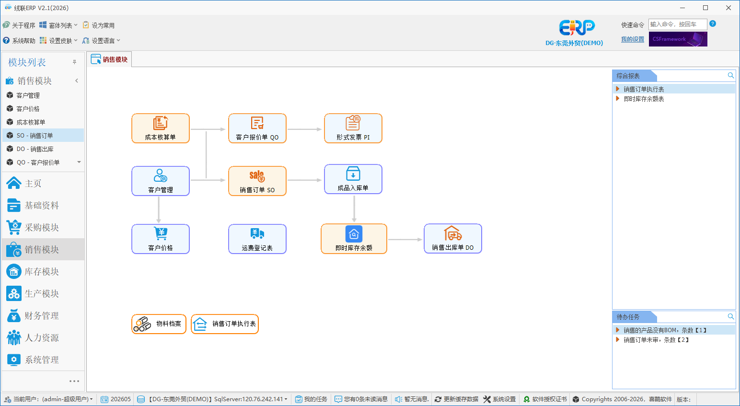The image size is (740, 406).
Task: Click the blue help icon beside 快速命令
Action: pyautogui.click(x=713, y=23)
